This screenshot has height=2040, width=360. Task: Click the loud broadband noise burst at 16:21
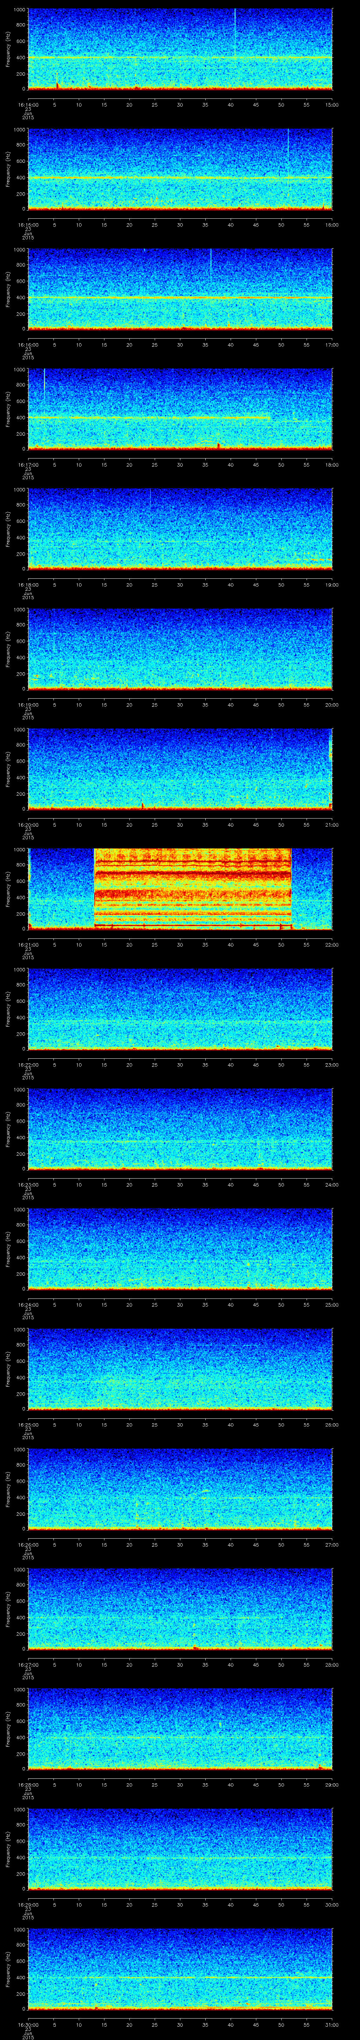click(x=192, y=889)
